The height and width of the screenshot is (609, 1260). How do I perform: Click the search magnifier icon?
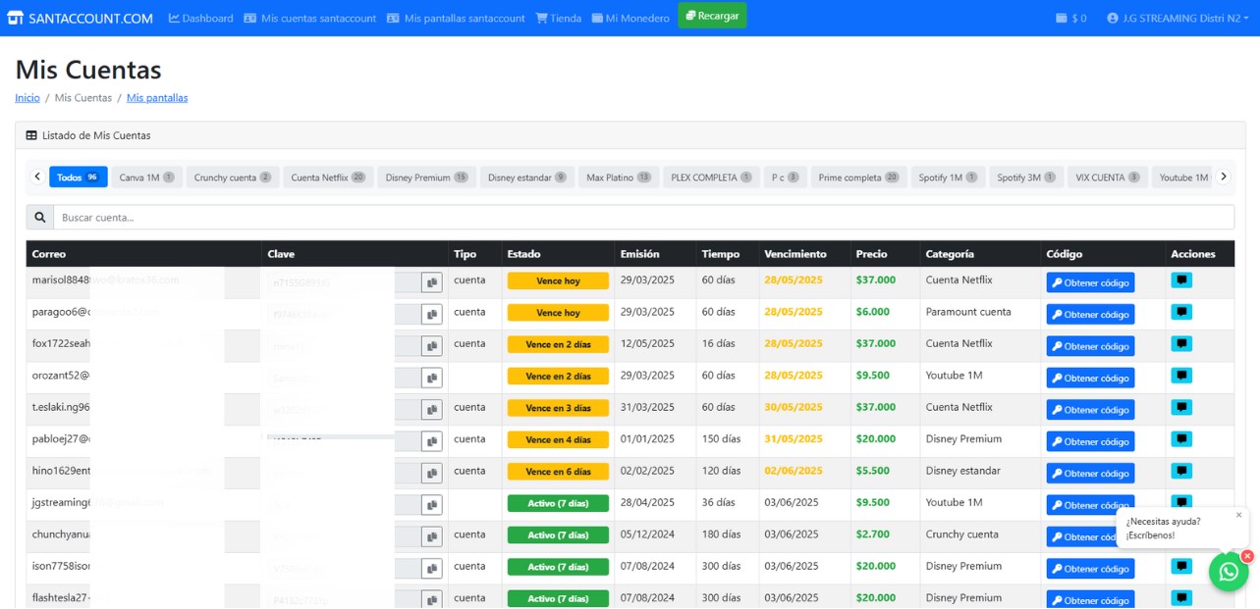[x=40, y=218]
